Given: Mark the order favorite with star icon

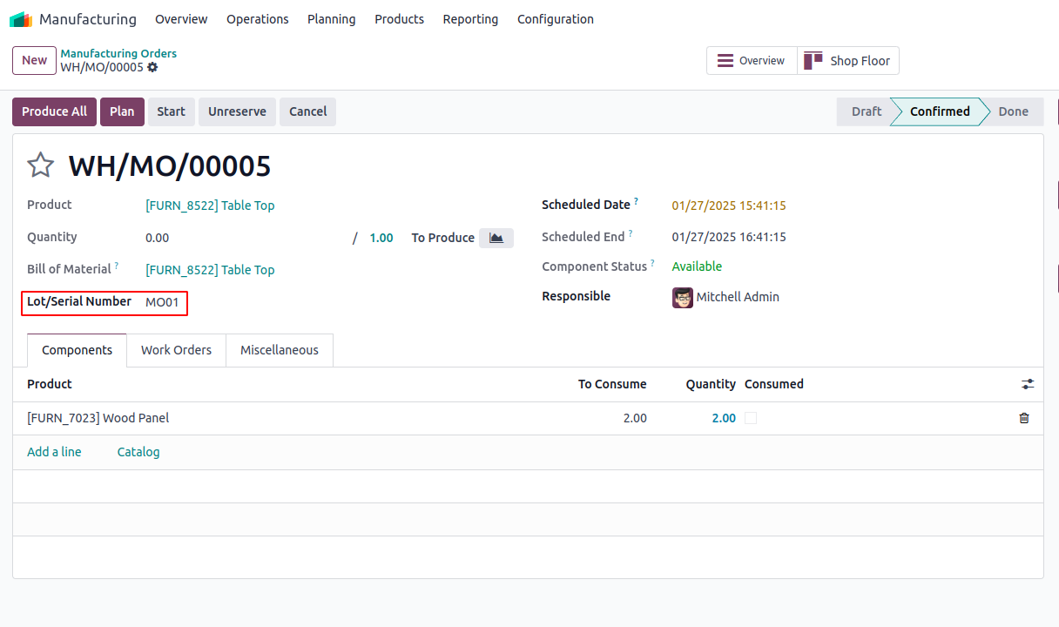Looking at the screenshot, I should point(41,165).
